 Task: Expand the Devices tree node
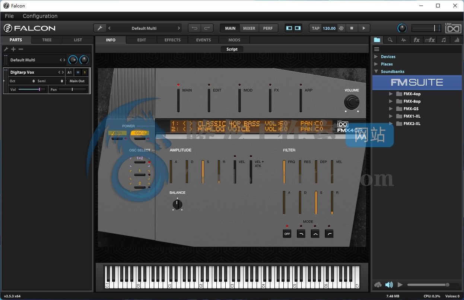click(x=376, y=57)
